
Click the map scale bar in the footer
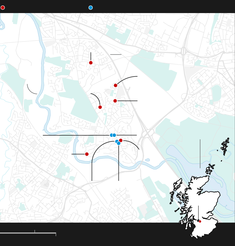28,233
